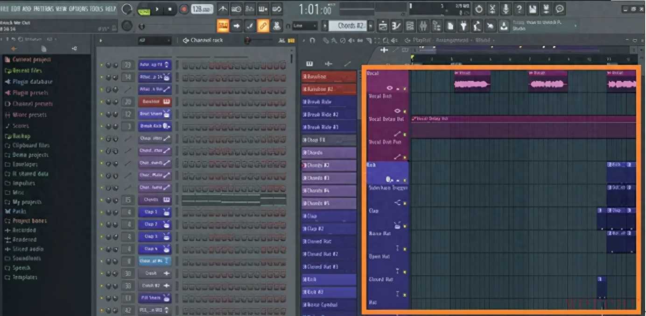Open the Piano roll from the toolbar
This screenshot has height=316, width=646.
point(397,26)
